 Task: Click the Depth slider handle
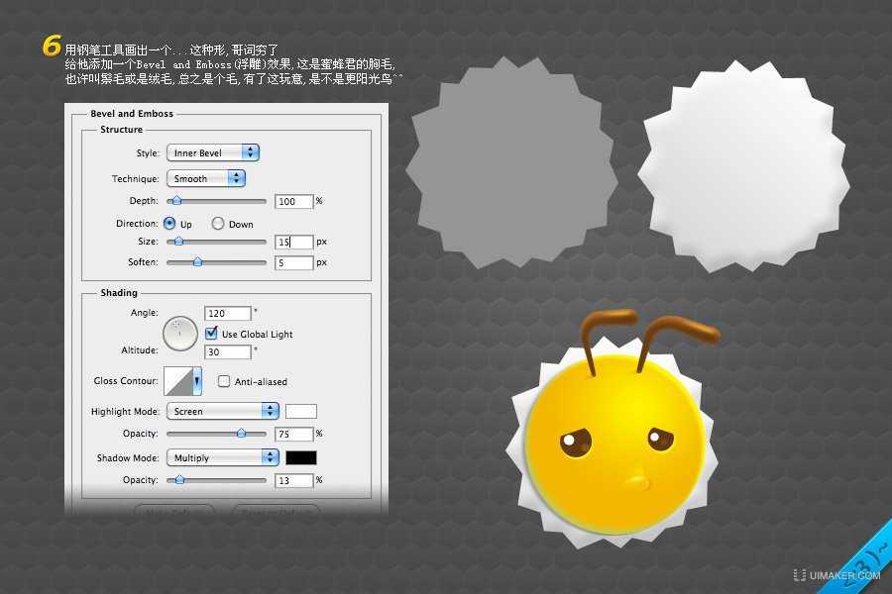coord(175,201)
